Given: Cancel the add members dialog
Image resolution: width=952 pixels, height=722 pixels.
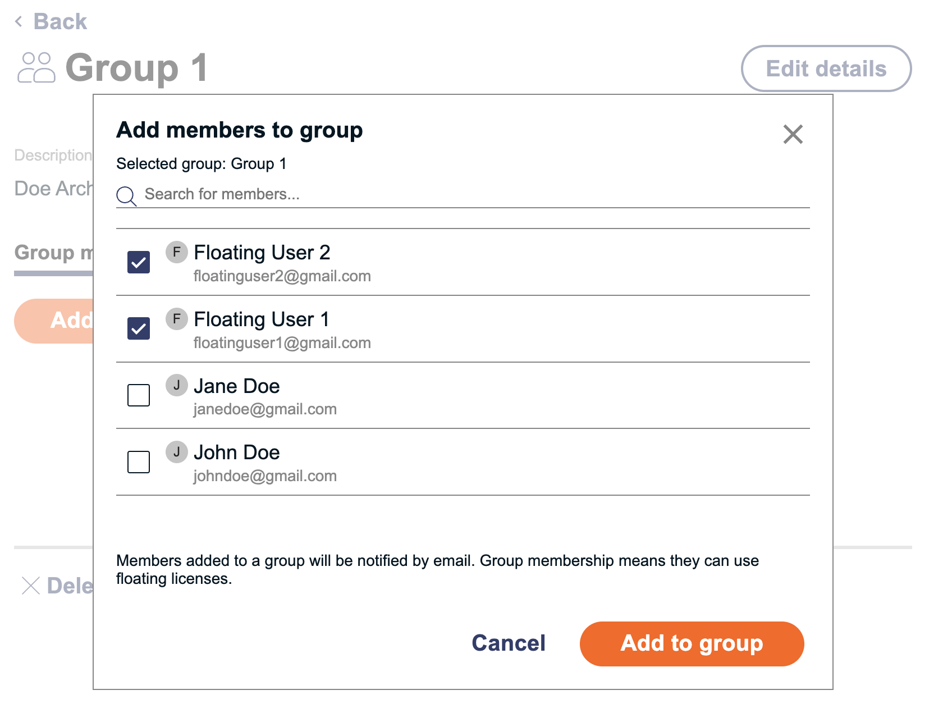Looking at the screenshot, I should pyautogui.click(x=508, y=643).
